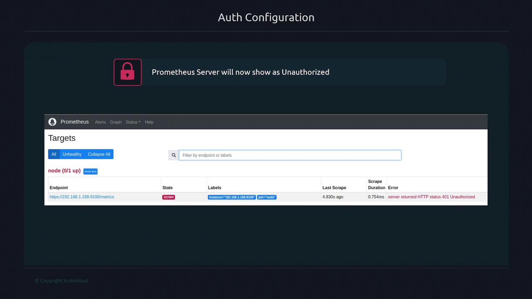Viewport: 532px width, 299px height.
Task: Click the Prometheus torch logo icon
Action: [52, 122]
